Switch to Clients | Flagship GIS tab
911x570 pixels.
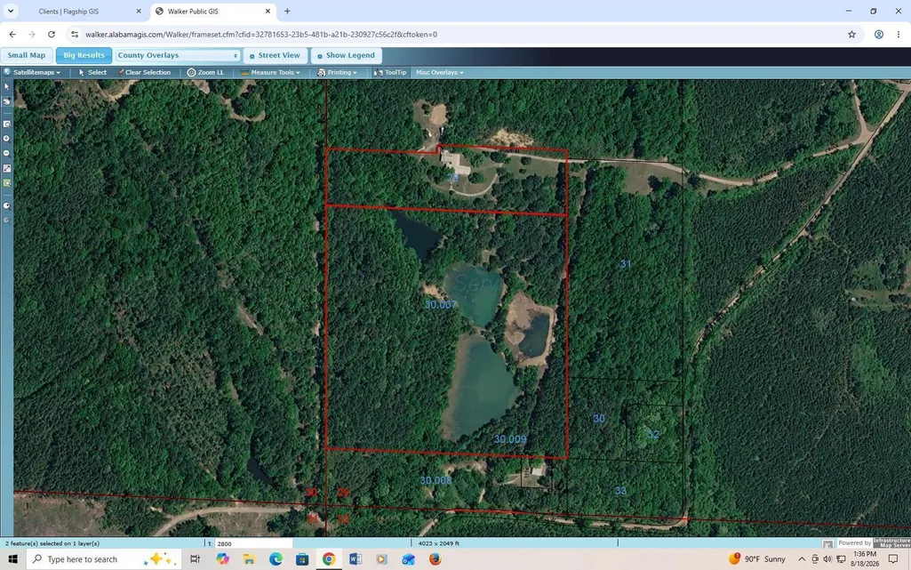[68, 11]
